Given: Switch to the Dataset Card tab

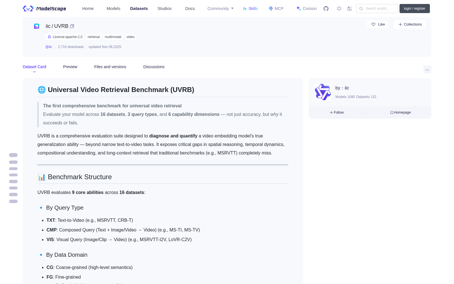Looking at the screenshot, I should pyautogui.click(x=34, y=67).
